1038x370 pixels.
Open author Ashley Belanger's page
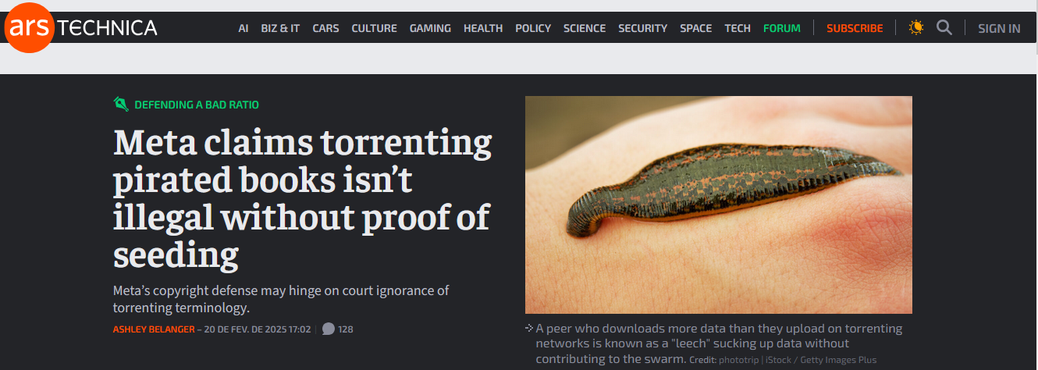[153, 329]
